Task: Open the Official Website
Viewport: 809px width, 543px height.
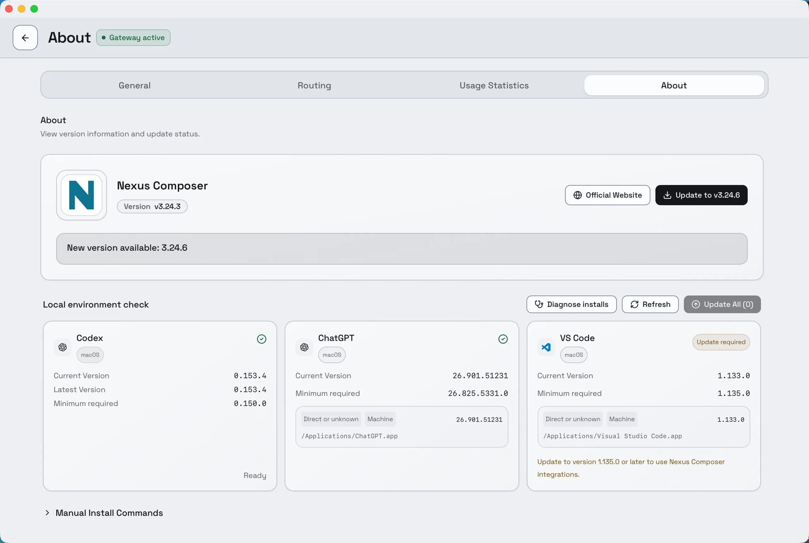Action: pyautogui.click(x=607, y=195)
